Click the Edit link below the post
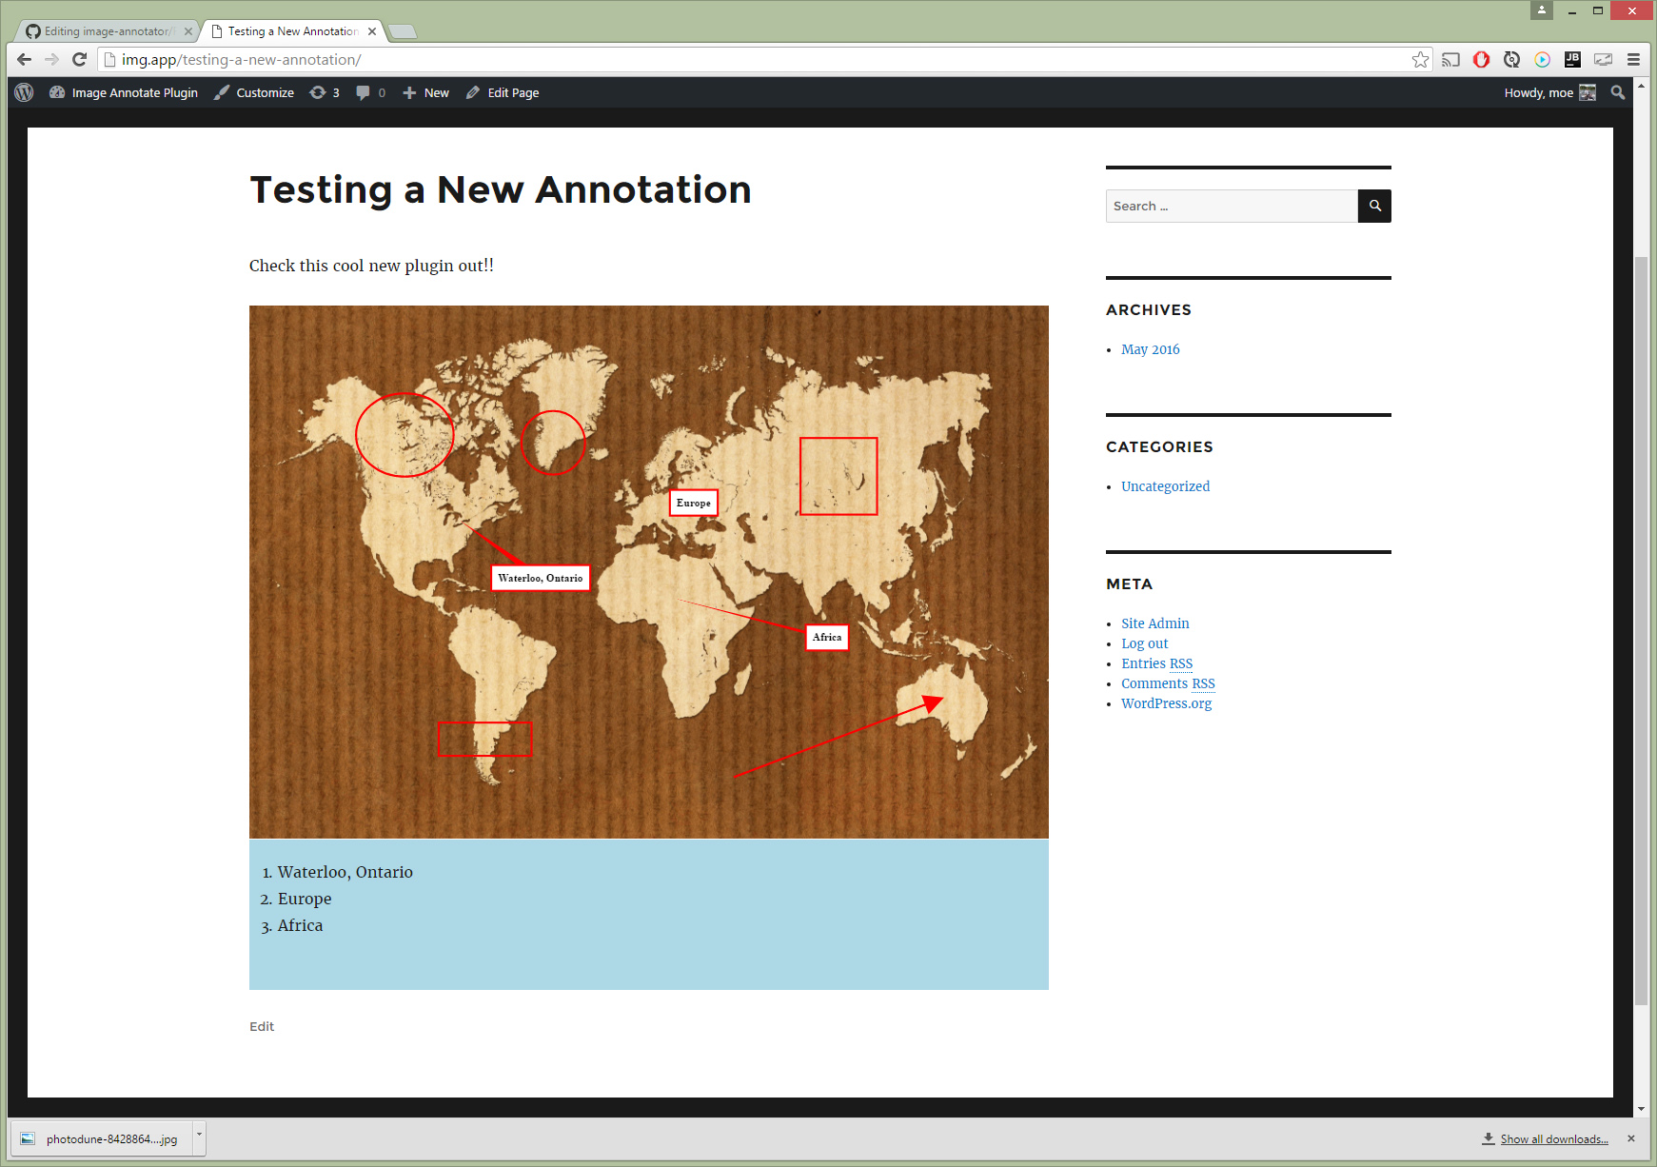Viewport: 1657px width, 1167px height. [x=262, y=1026]
